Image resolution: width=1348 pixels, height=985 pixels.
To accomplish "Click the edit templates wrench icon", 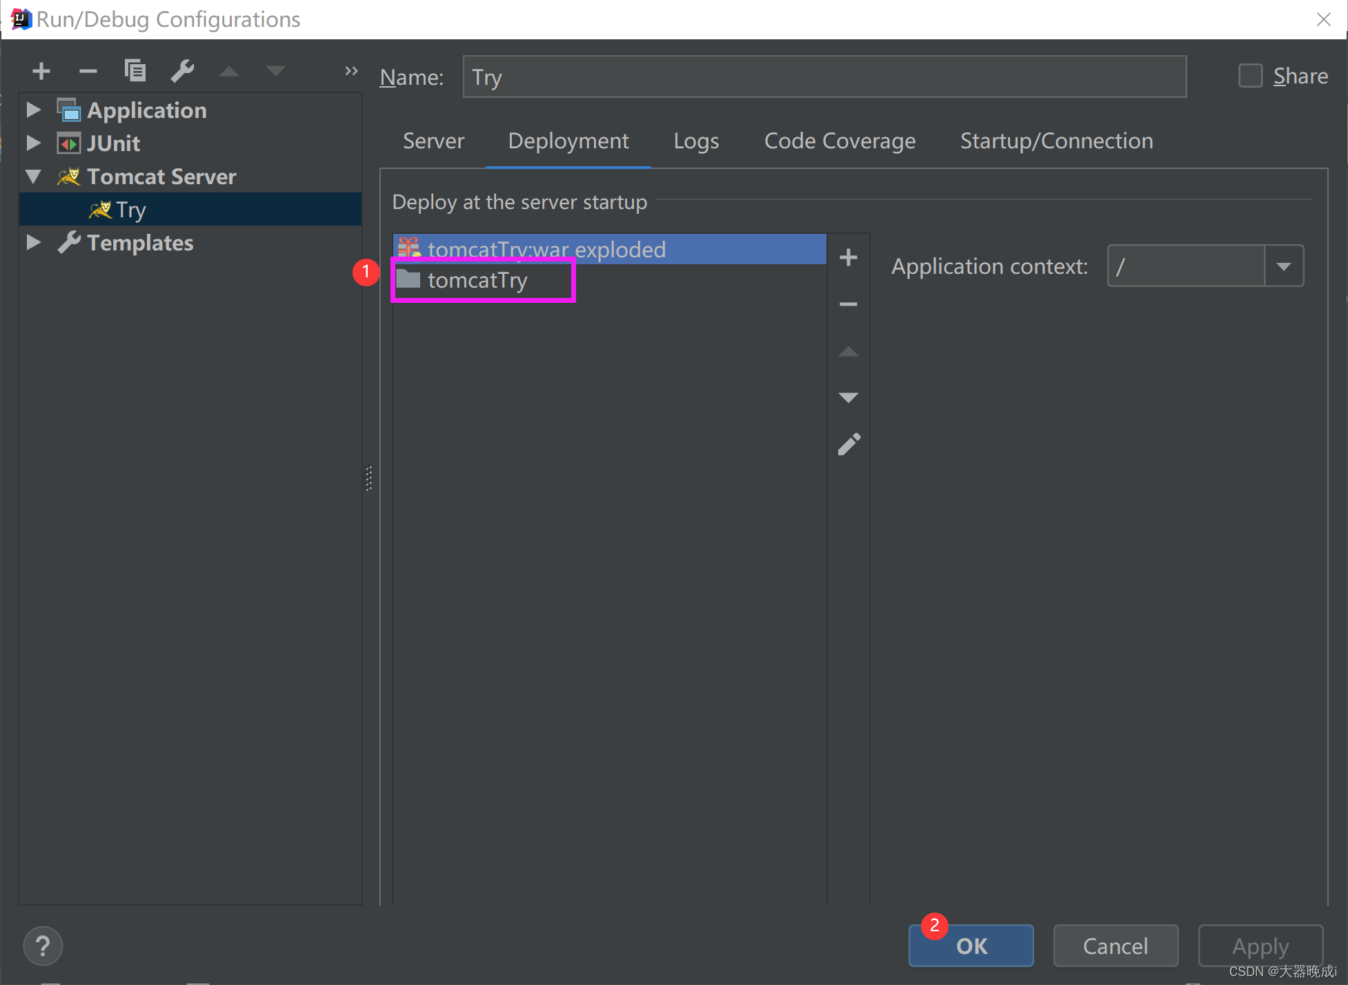I will 182,70.
